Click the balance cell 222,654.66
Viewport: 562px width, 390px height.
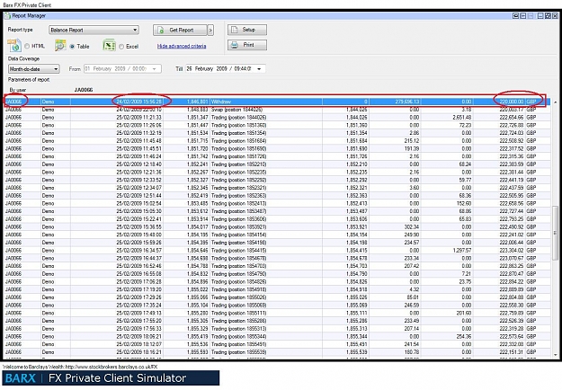tap(512, 118)
